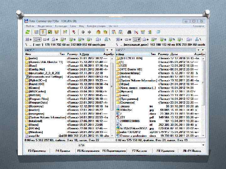
Task: Go back with the left arrow icon
Action: coord(83,32)
